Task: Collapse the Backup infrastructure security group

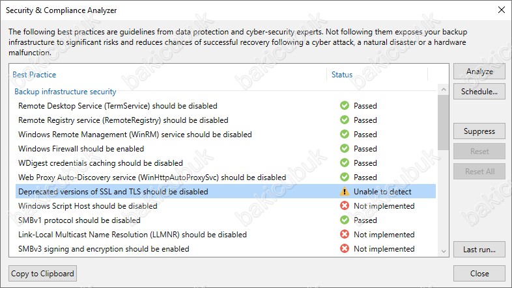Action: pos(65,92)
